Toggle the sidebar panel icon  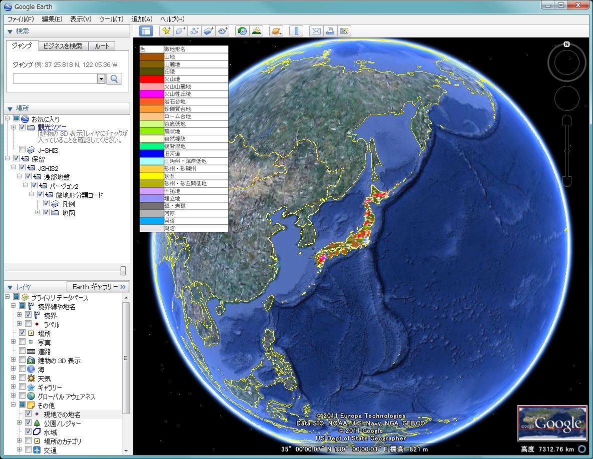[146, 31]
